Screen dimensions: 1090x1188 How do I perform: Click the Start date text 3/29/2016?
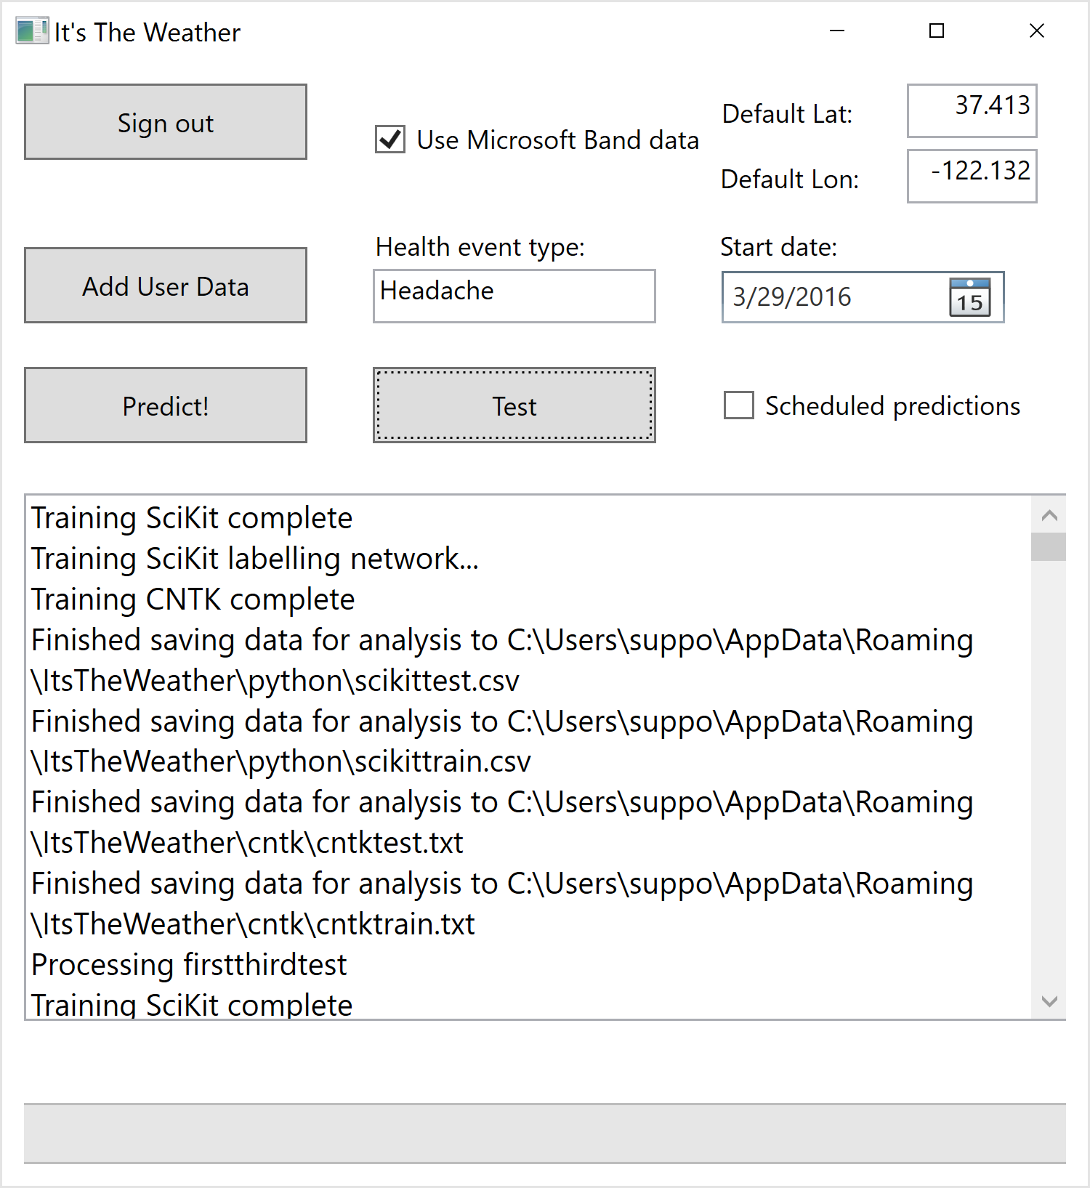[x=792, y=297]
